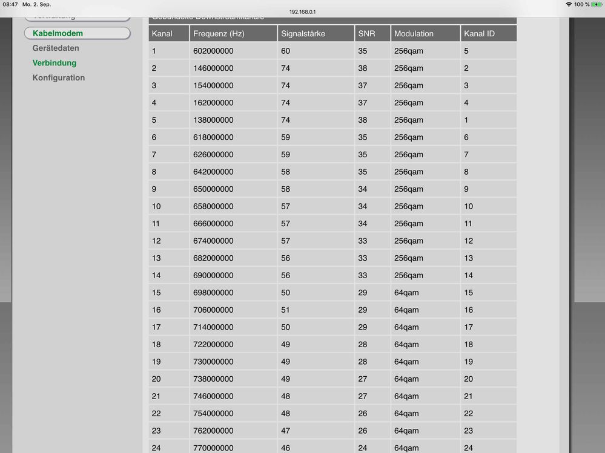Click SNR value in the 146000000 row
Image resolution: width=605 pixels, height=453 pixels.
pyautogui.click(x=372, y=68)
